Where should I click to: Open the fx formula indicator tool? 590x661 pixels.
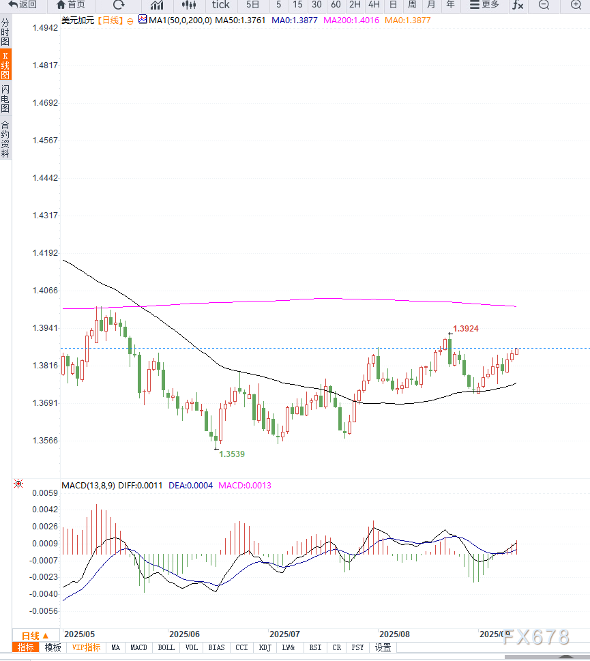pyautogui.click(x=518, y=5)
